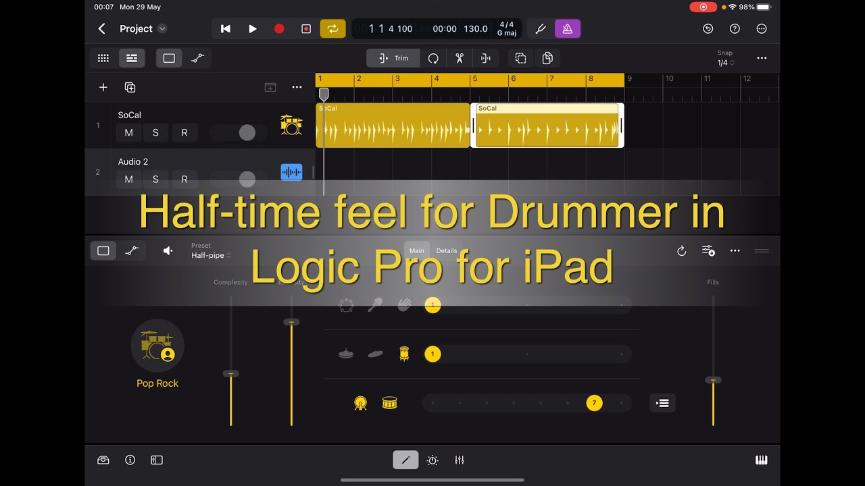Mute the SoCal track

(x=129, y=133)
